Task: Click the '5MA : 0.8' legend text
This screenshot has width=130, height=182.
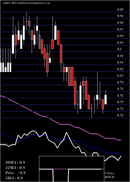Action: click(14, 178)
